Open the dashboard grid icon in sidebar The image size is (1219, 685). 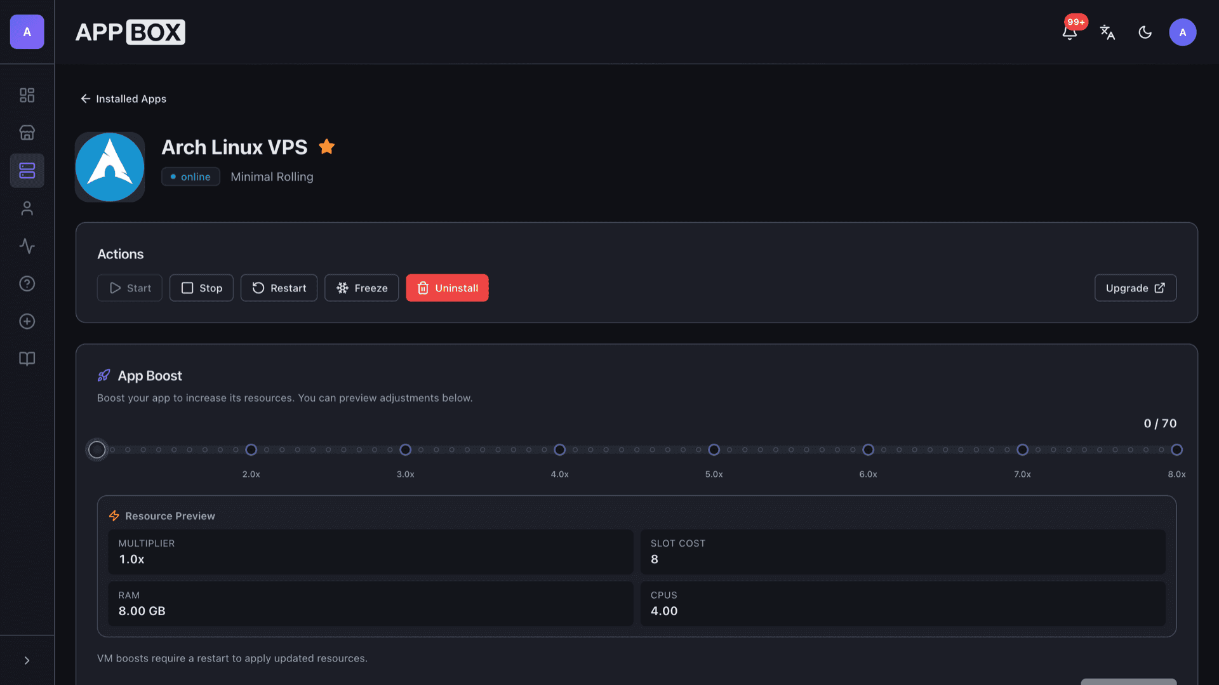(27, 95)
